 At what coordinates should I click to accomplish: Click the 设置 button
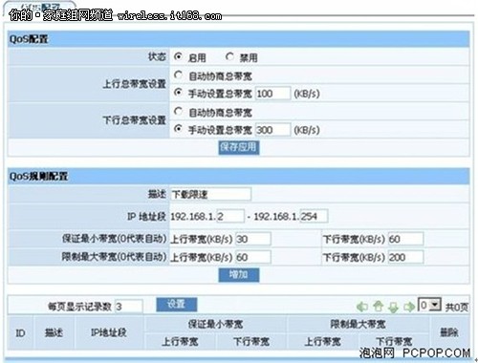pos(177,305)
